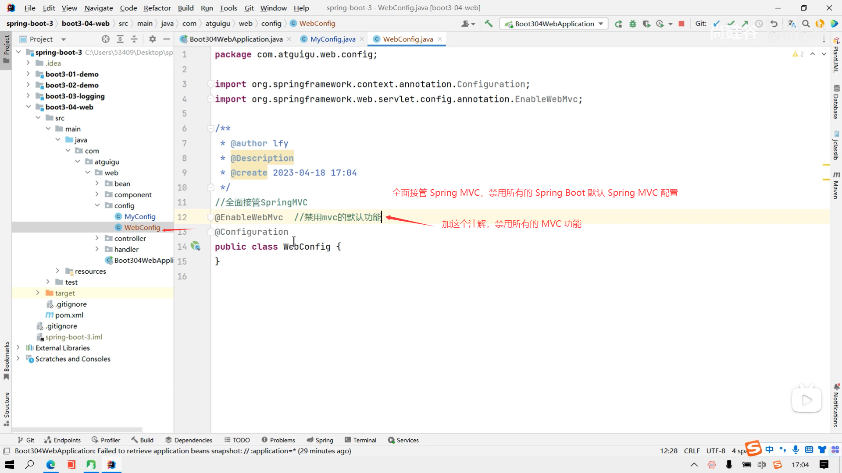Image resolution: width=842 pixels, height=473 pixels.
Task: Collapse the boot3-04-web module
Action: [x=29, y=107]
